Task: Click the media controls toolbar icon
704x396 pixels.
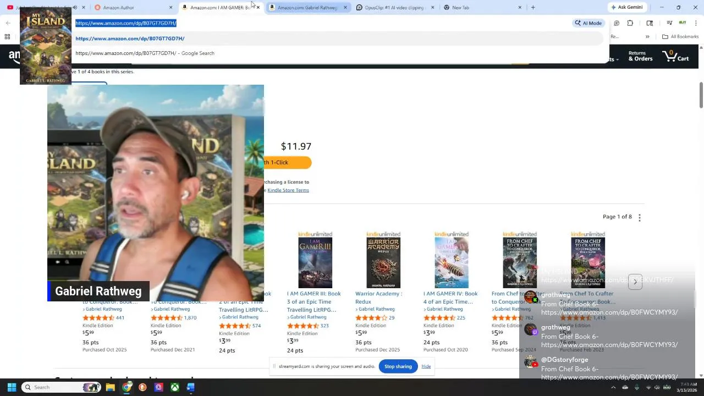Action: pos(669,23)
